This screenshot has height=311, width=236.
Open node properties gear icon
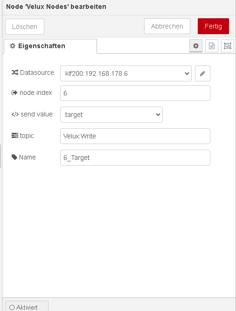pos(196,46)
